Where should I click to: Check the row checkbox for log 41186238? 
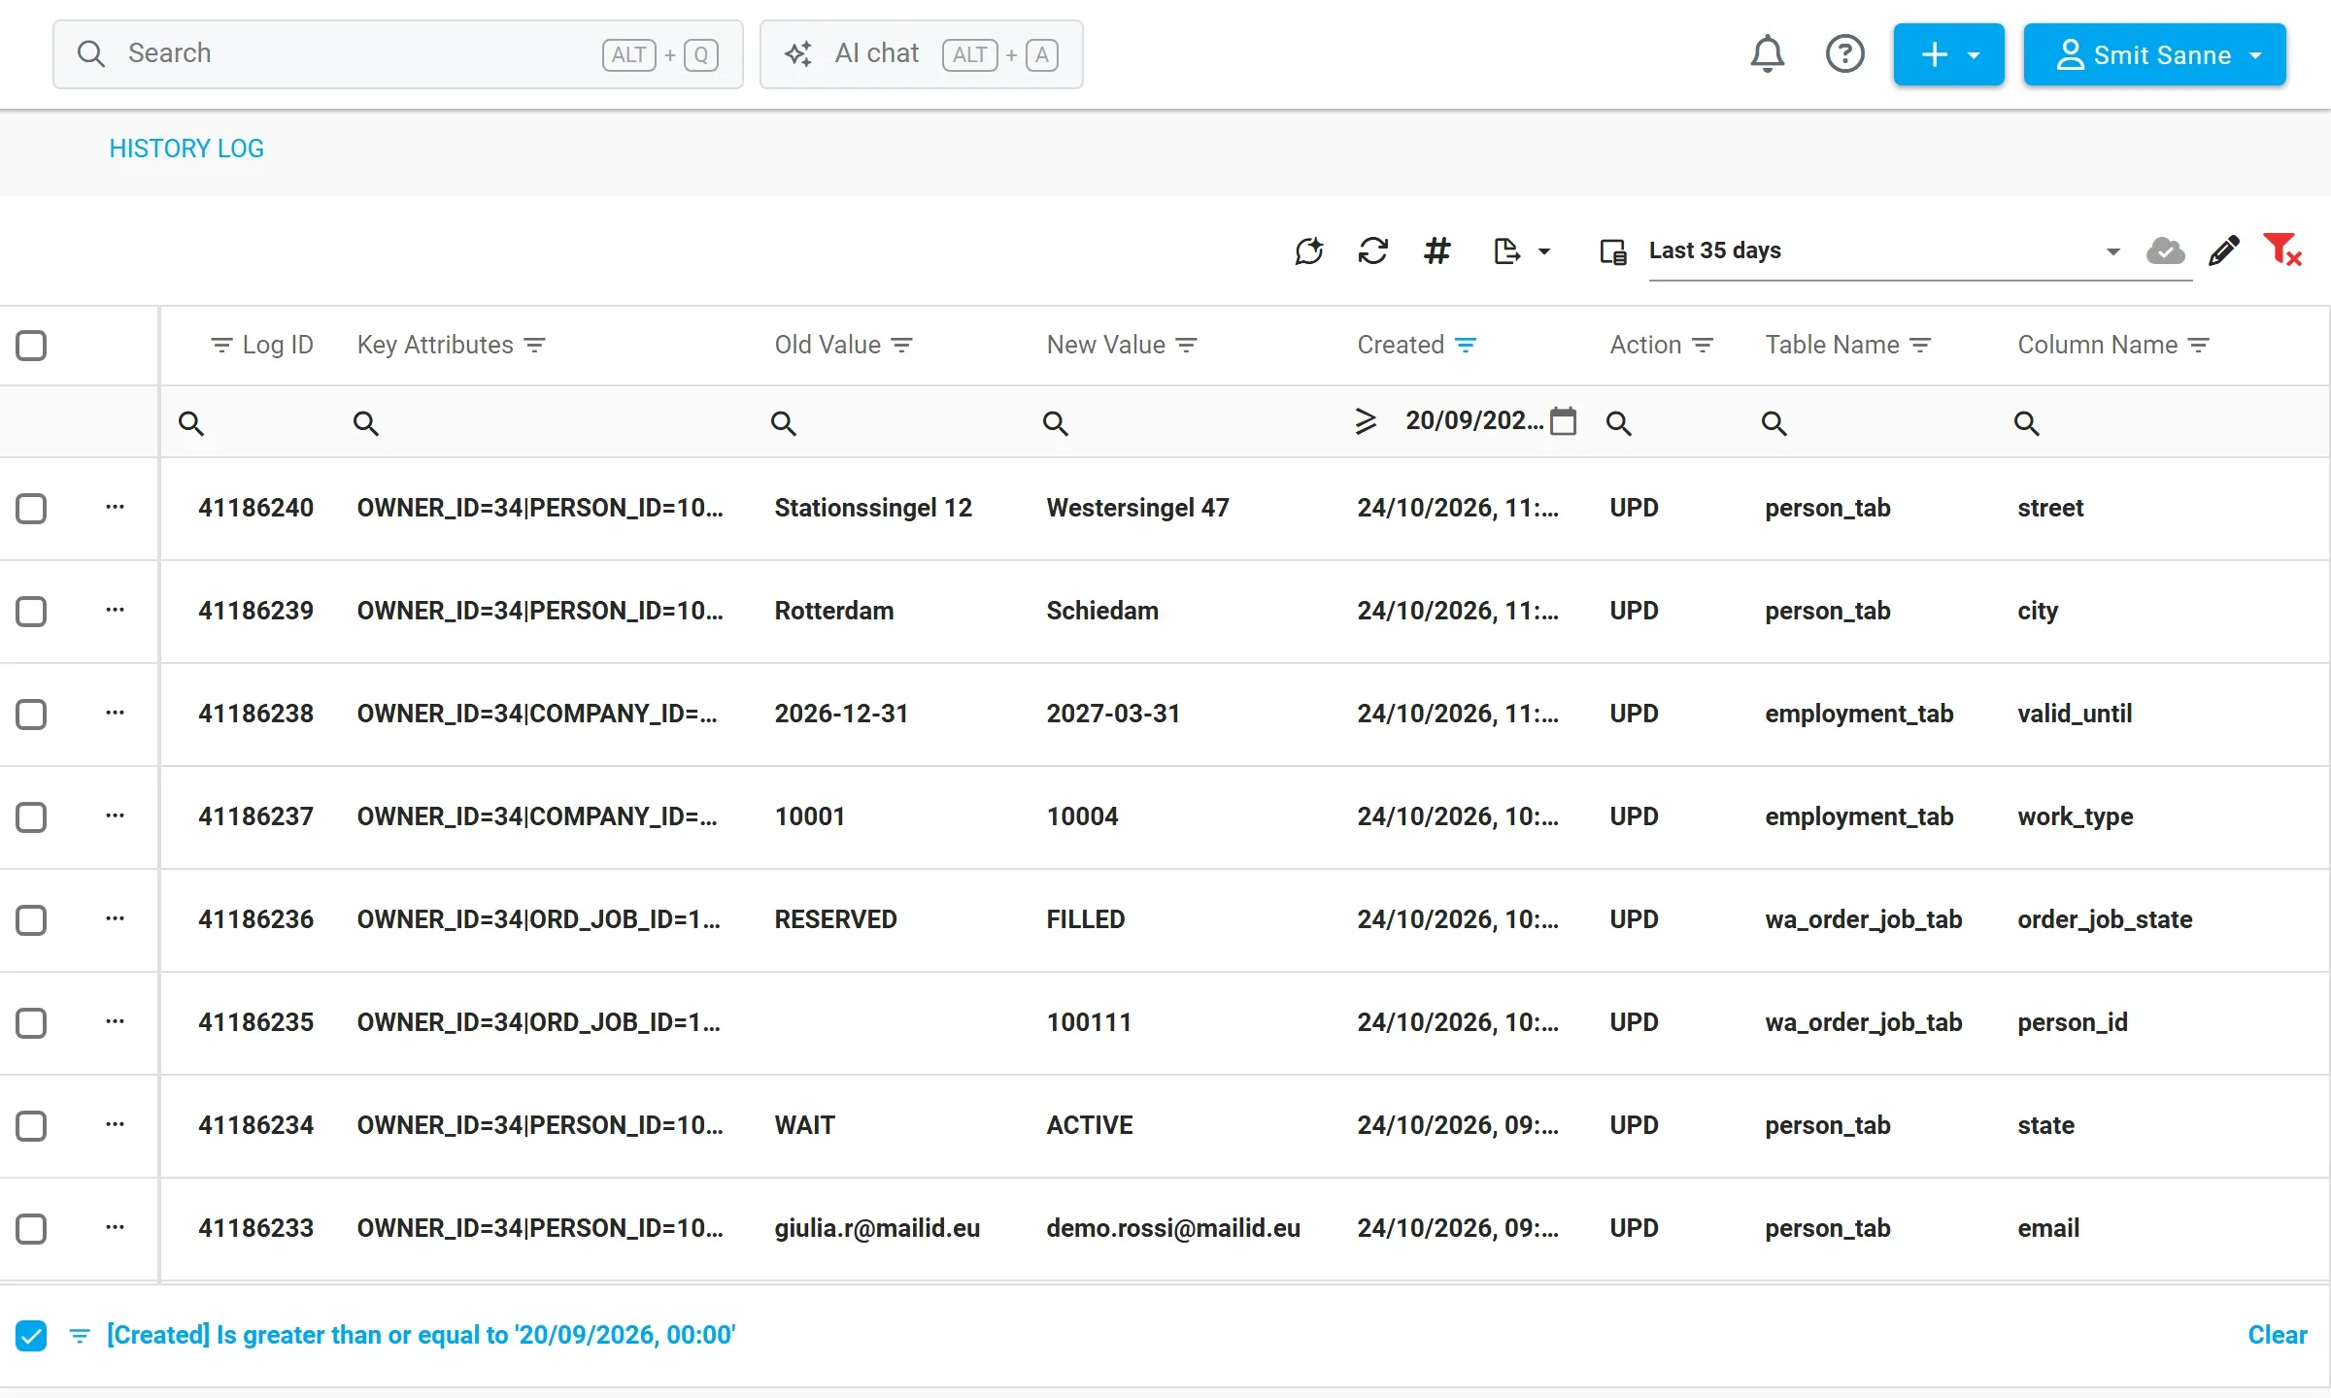pos(31,714)
